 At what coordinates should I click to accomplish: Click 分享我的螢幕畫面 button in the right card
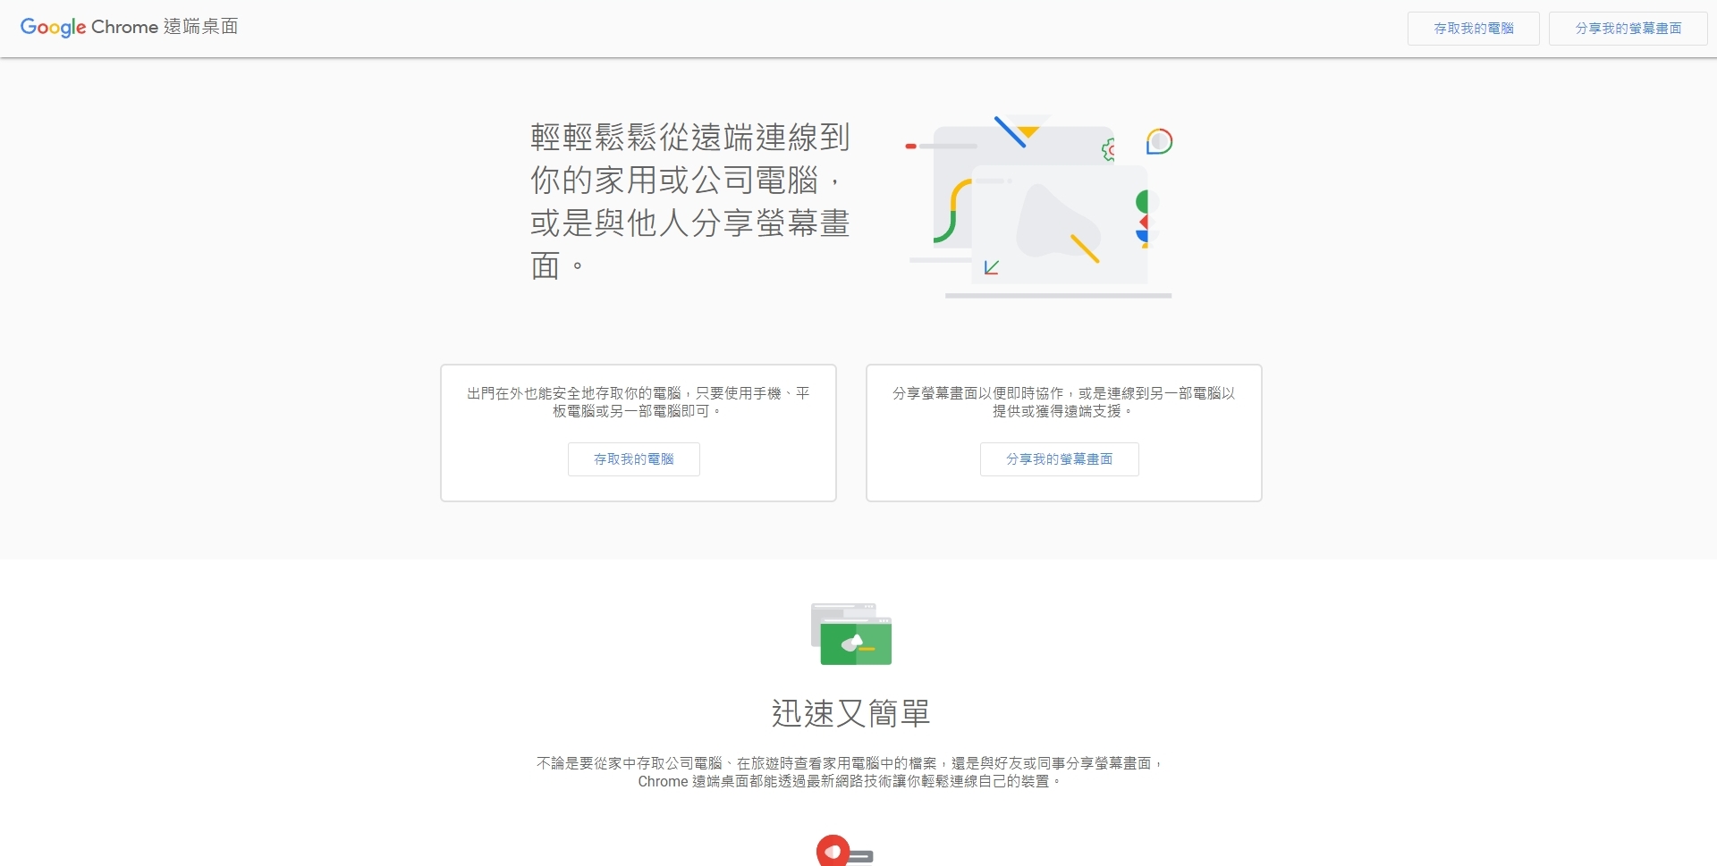pos(1059,459)
